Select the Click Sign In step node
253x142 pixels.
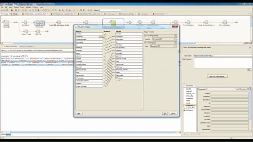click(25, 22)
